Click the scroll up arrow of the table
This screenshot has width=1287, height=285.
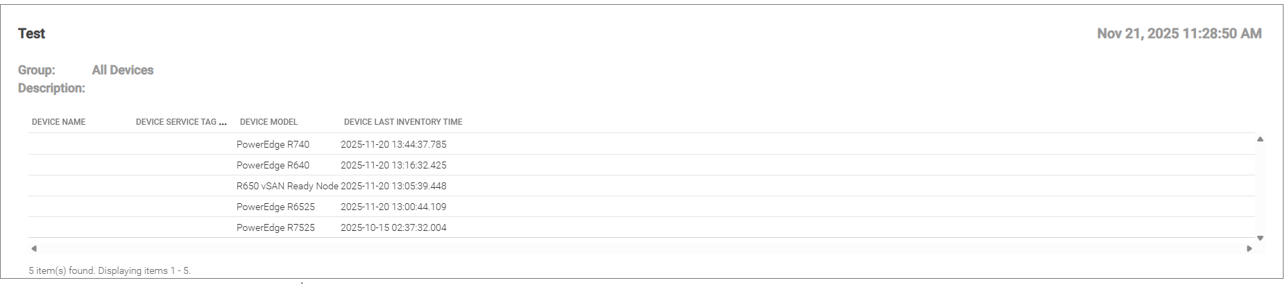pos(1260,139)
